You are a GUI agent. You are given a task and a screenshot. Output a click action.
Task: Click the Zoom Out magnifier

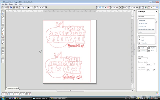(38, 7)
